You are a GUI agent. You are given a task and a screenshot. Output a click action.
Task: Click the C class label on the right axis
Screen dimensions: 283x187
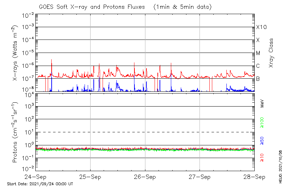pyautogui.click(x=258, y=66)
